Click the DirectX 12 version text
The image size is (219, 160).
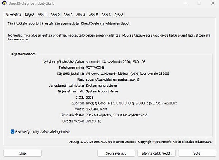93,121
